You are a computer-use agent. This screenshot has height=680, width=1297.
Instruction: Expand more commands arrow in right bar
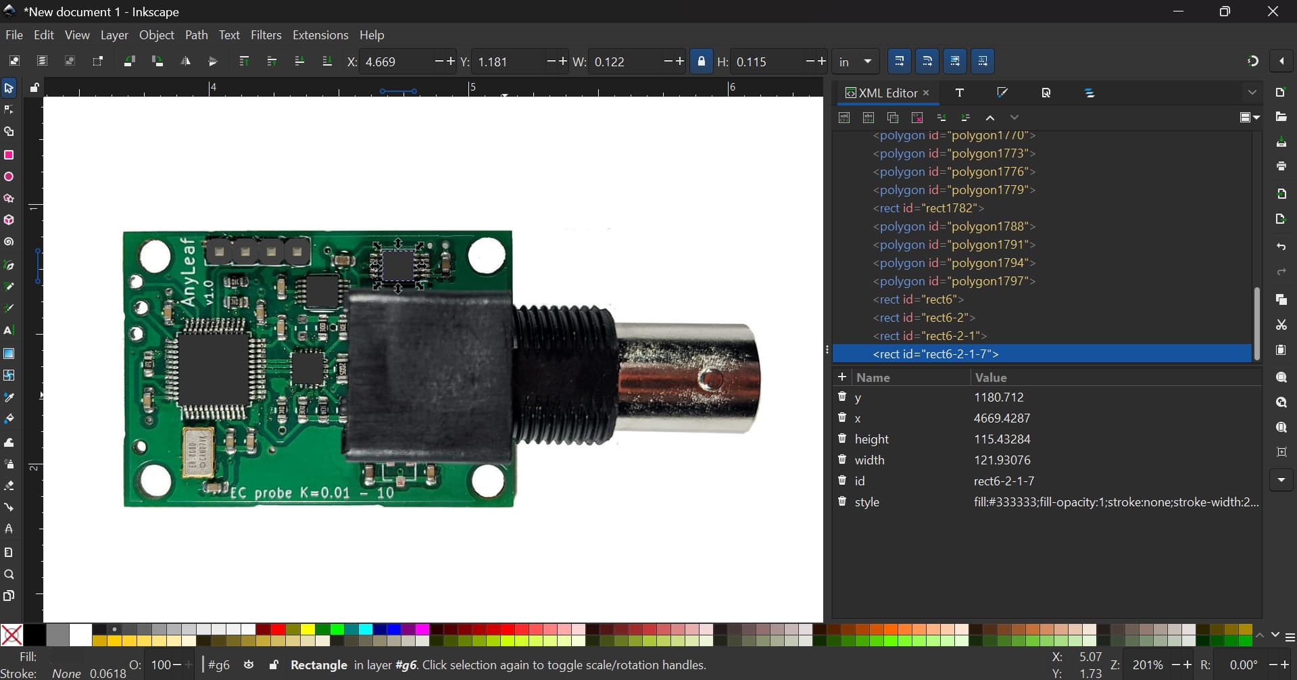click(1281, 480)
